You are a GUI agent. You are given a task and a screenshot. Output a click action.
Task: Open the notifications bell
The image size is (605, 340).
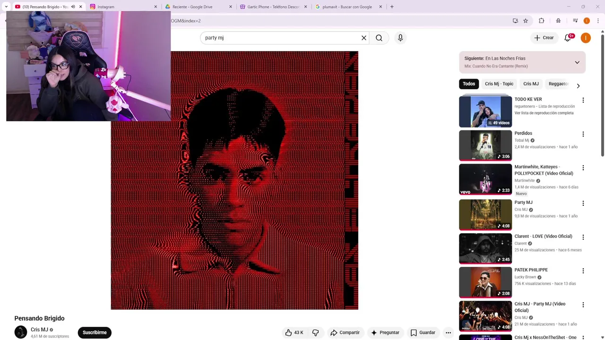click(x=568, y=38)
